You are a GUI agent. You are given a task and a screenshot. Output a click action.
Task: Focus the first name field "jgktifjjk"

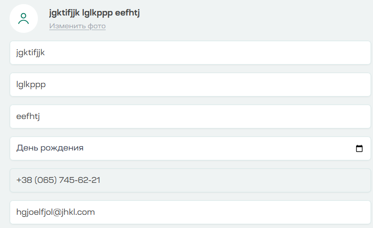(x=190, y=52)
